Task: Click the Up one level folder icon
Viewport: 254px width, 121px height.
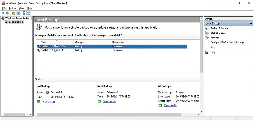Action: [13, 13]
